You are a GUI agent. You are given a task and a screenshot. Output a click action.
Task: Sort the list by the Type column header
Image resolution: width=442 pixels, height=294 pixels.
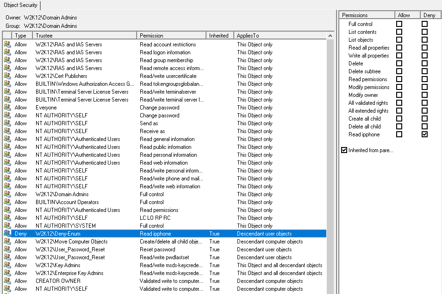pos(22,36)
